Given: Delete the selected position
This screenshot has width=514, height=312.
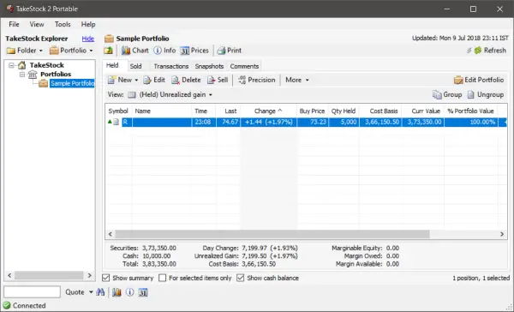Looking at the screenshot, I should (x=186, y=80).
